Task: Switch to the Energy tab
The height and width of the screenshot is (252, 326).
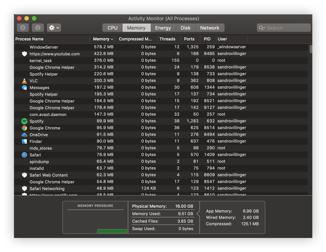Action: (163, 28)
